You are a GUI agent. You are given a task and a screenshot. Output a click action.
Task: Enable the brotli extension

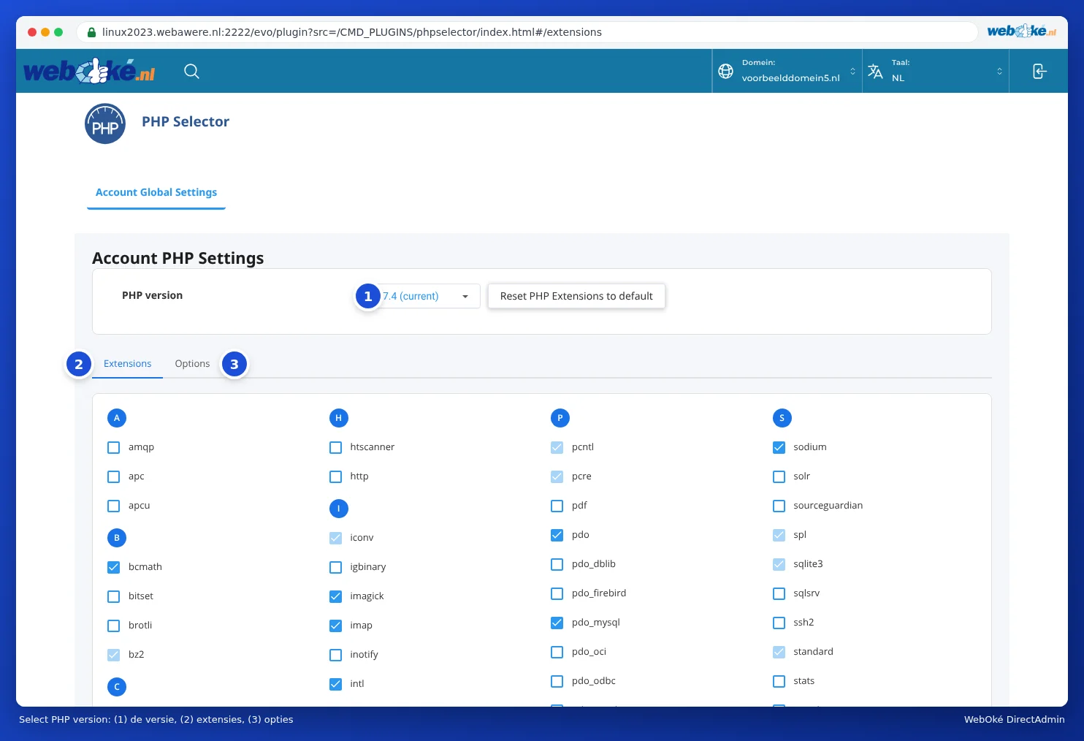pos(113,626)
